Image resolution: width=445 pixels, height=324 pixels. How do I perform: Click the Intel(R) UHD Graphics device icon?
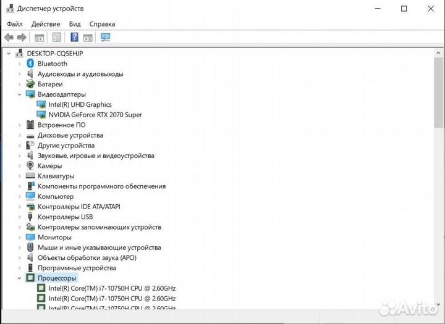pos(41,104)
